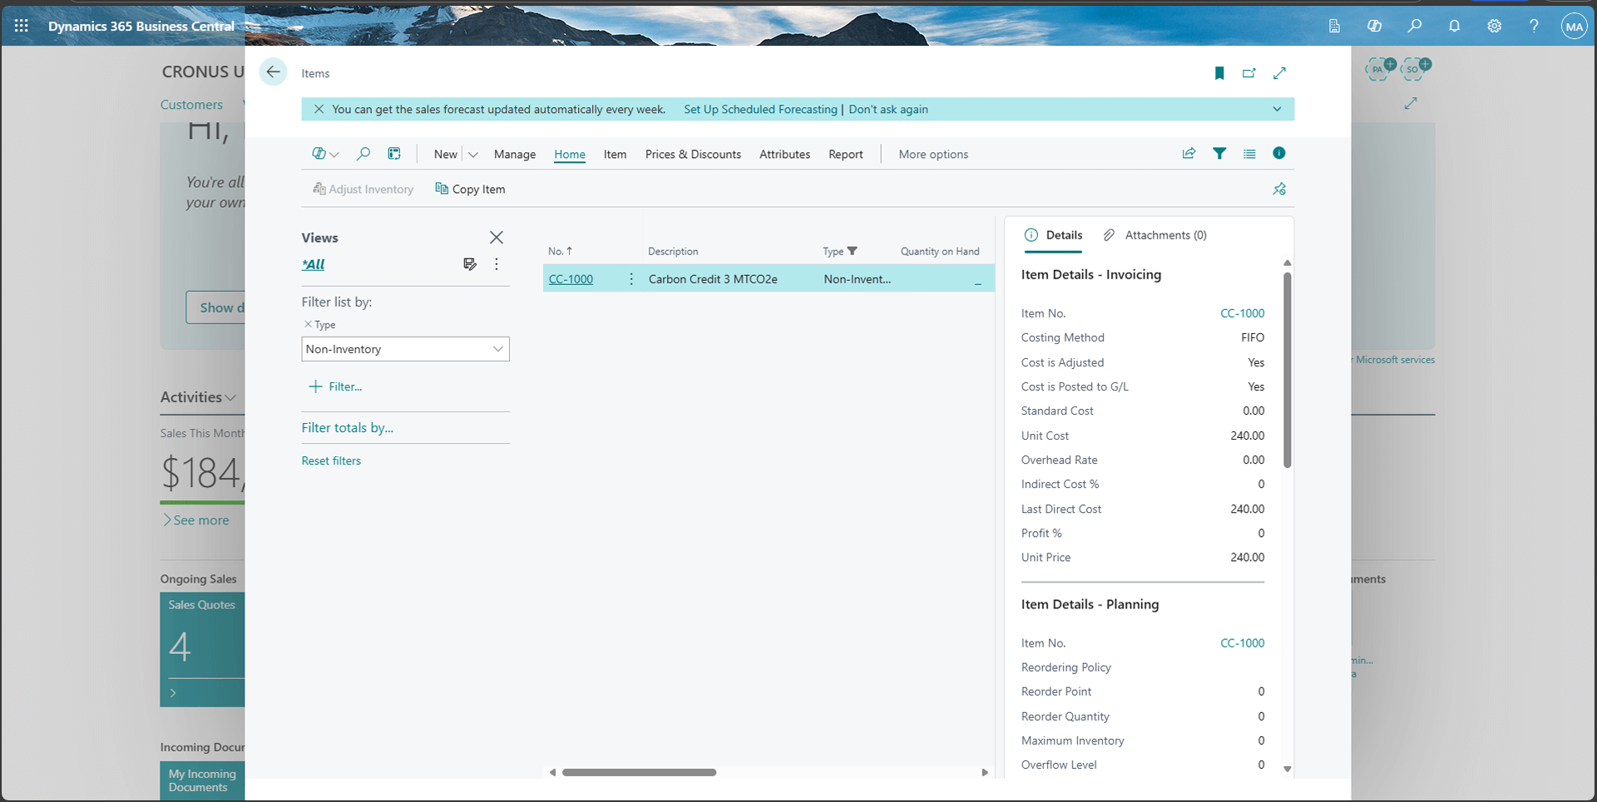The height and width of the screenshot is (802, 1597).
Task: Search the items list with the magnifier
Action: (363, 154)
